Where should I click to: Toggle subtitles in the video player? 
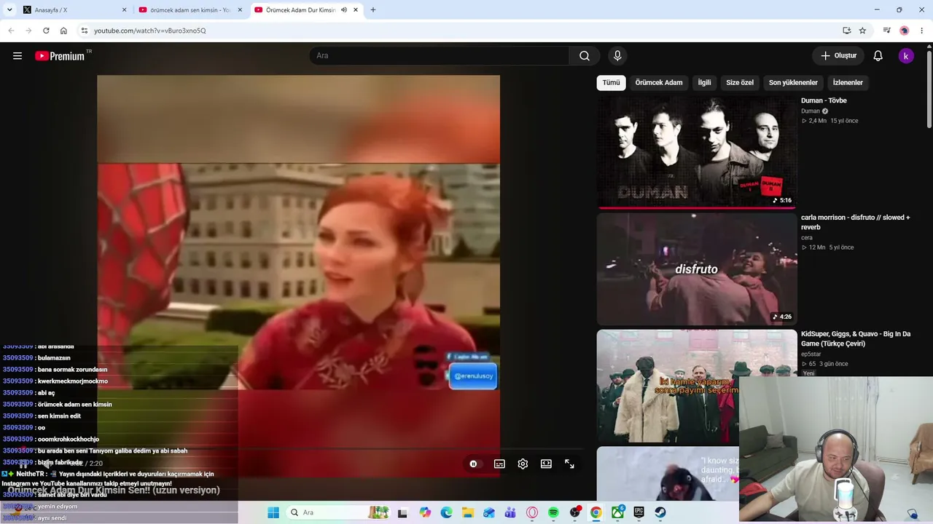tap(499, 464)
